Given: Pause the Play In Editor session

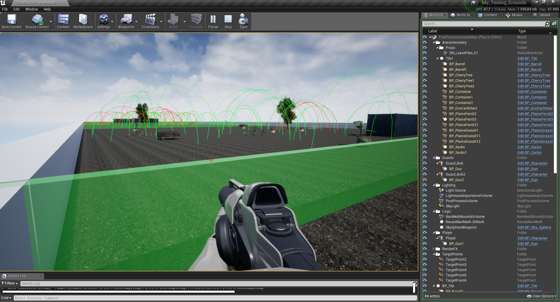Looking at the screenshot, I should click(213, 20).
